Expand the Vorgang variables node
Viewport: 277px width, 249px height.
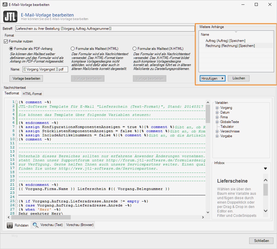tap(217, 108)
